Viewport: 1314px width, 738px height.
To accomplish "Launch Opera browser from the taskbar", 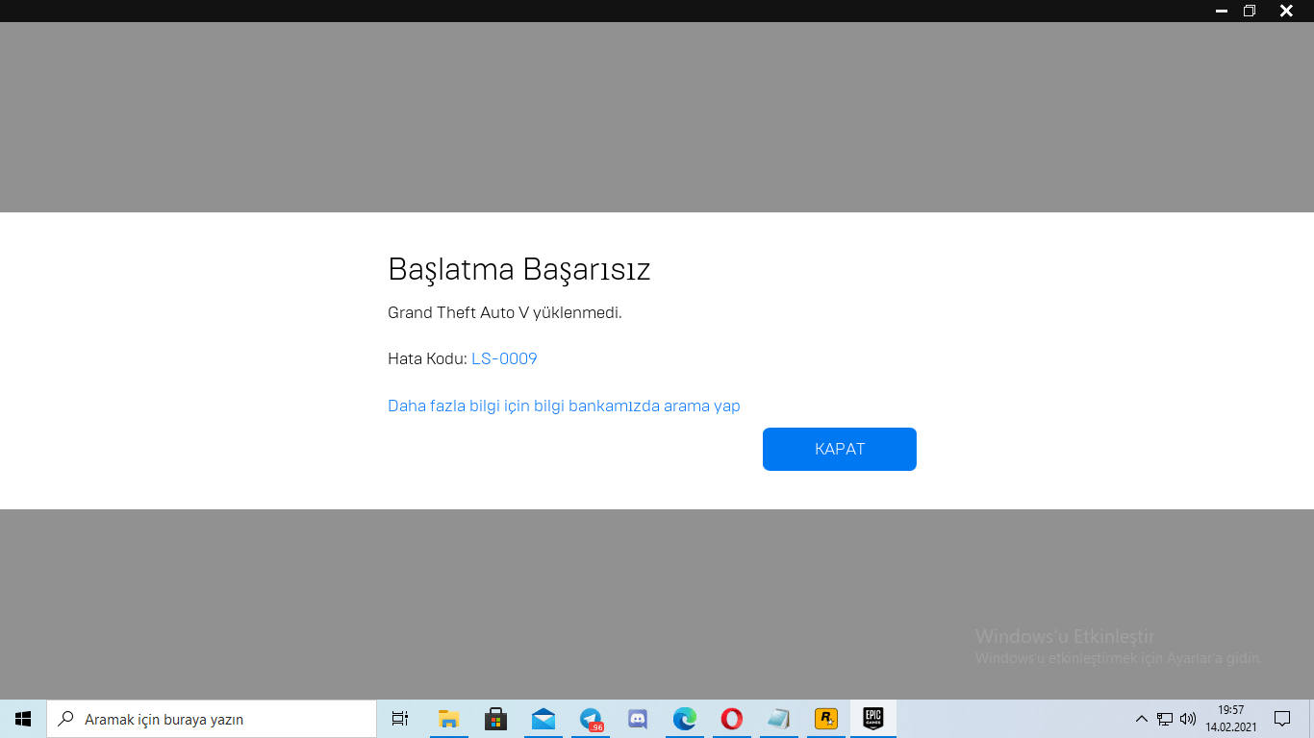I will (731, 719).
